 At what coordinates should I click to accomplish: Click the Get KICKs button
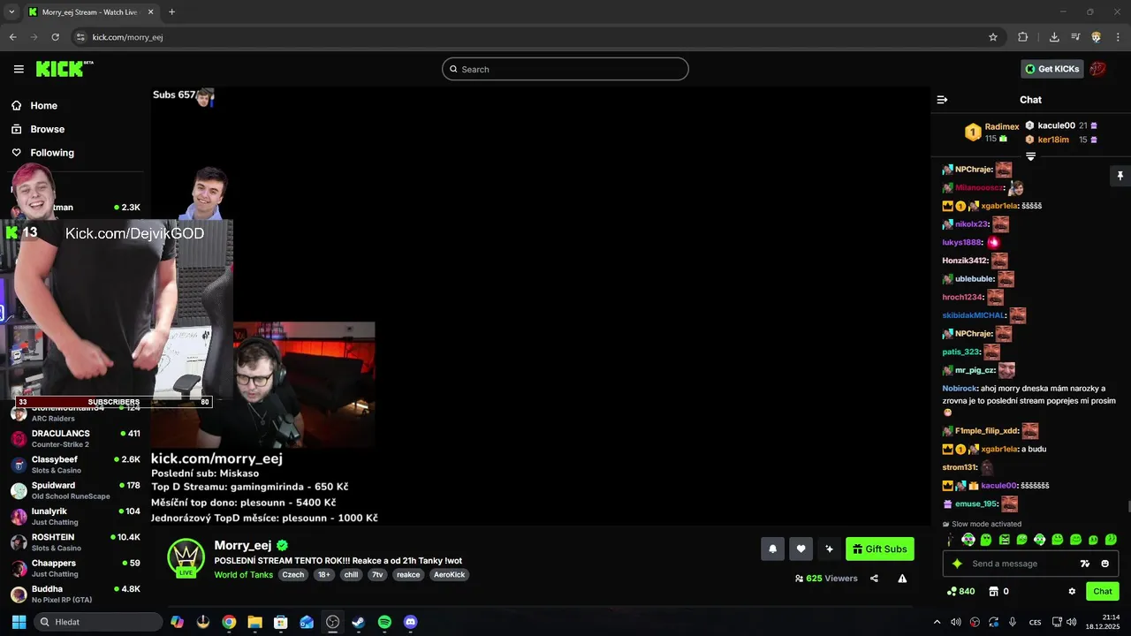click(x=1051, y=69)
